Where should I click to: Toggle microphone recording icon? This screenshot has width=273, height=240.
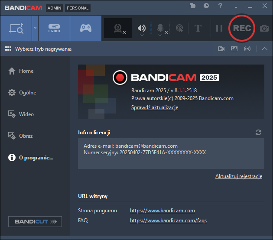point(160,28)
